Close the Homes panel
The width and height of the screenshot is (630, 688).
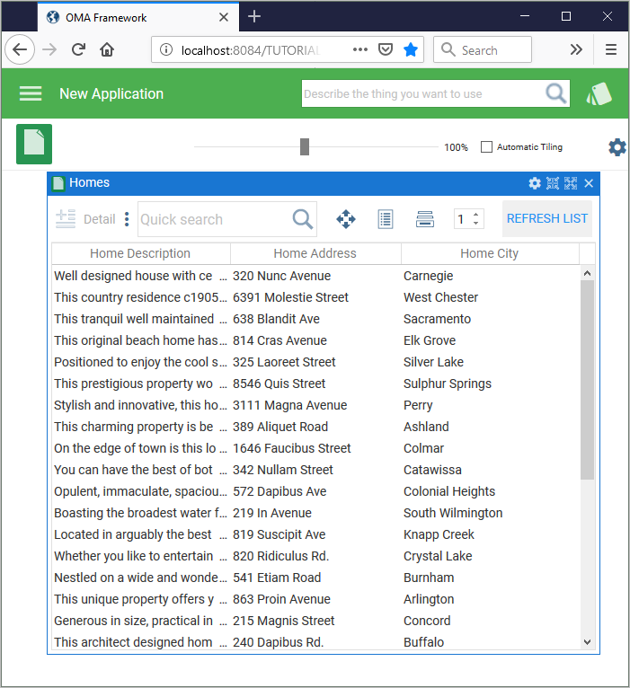(x=589, y=183)
